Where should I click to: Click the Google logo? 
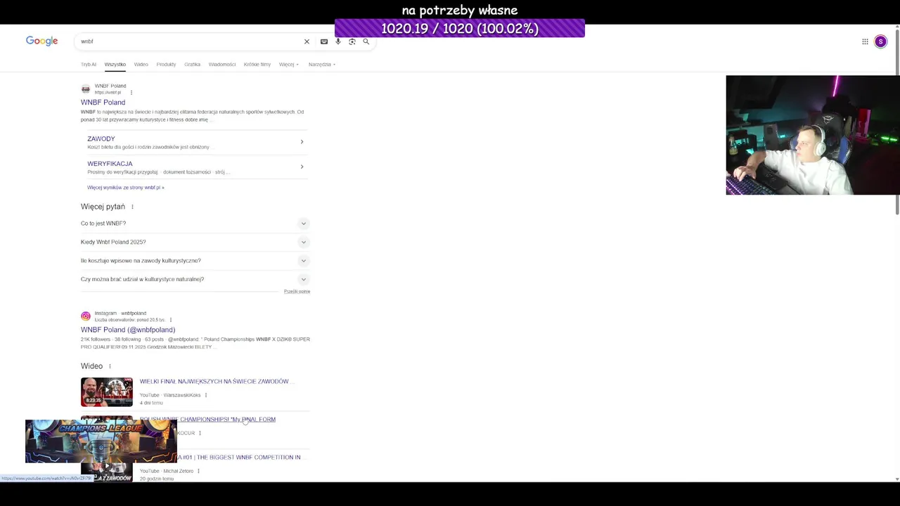point(41,41)
